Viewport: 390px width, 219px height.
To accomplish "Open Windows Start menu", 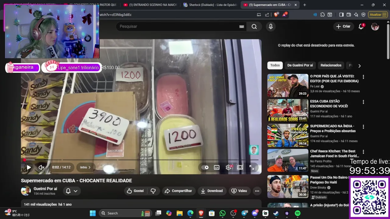I will [x=93, y=213].
